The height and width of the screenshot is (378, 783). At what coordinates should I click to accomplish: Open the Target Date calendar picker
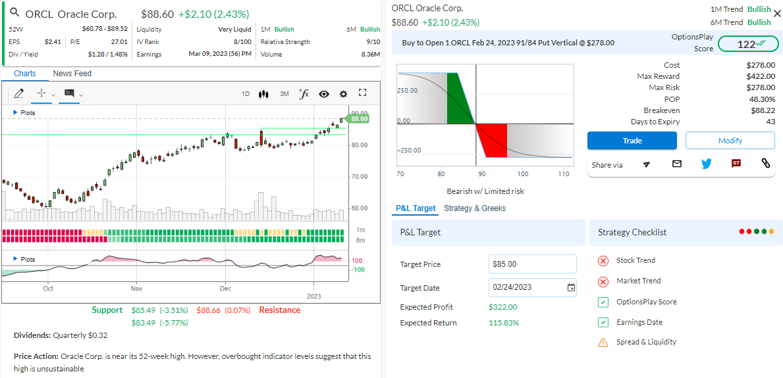point(571,288)
